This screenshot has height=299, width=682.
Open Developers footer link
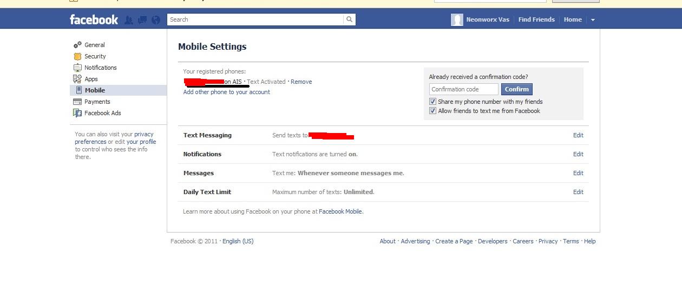coord(493,241)
